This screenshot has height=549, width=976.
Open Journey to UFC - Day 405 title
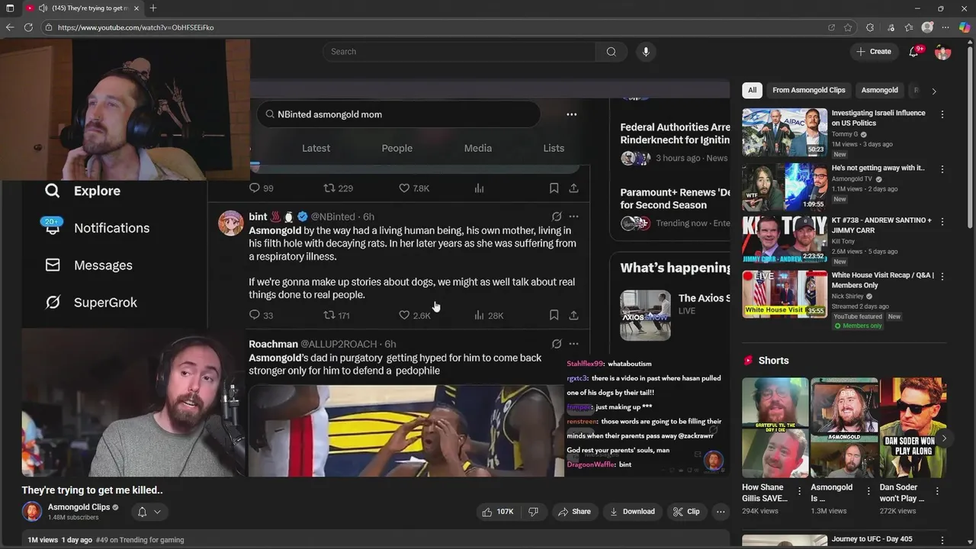coord(872,539)
